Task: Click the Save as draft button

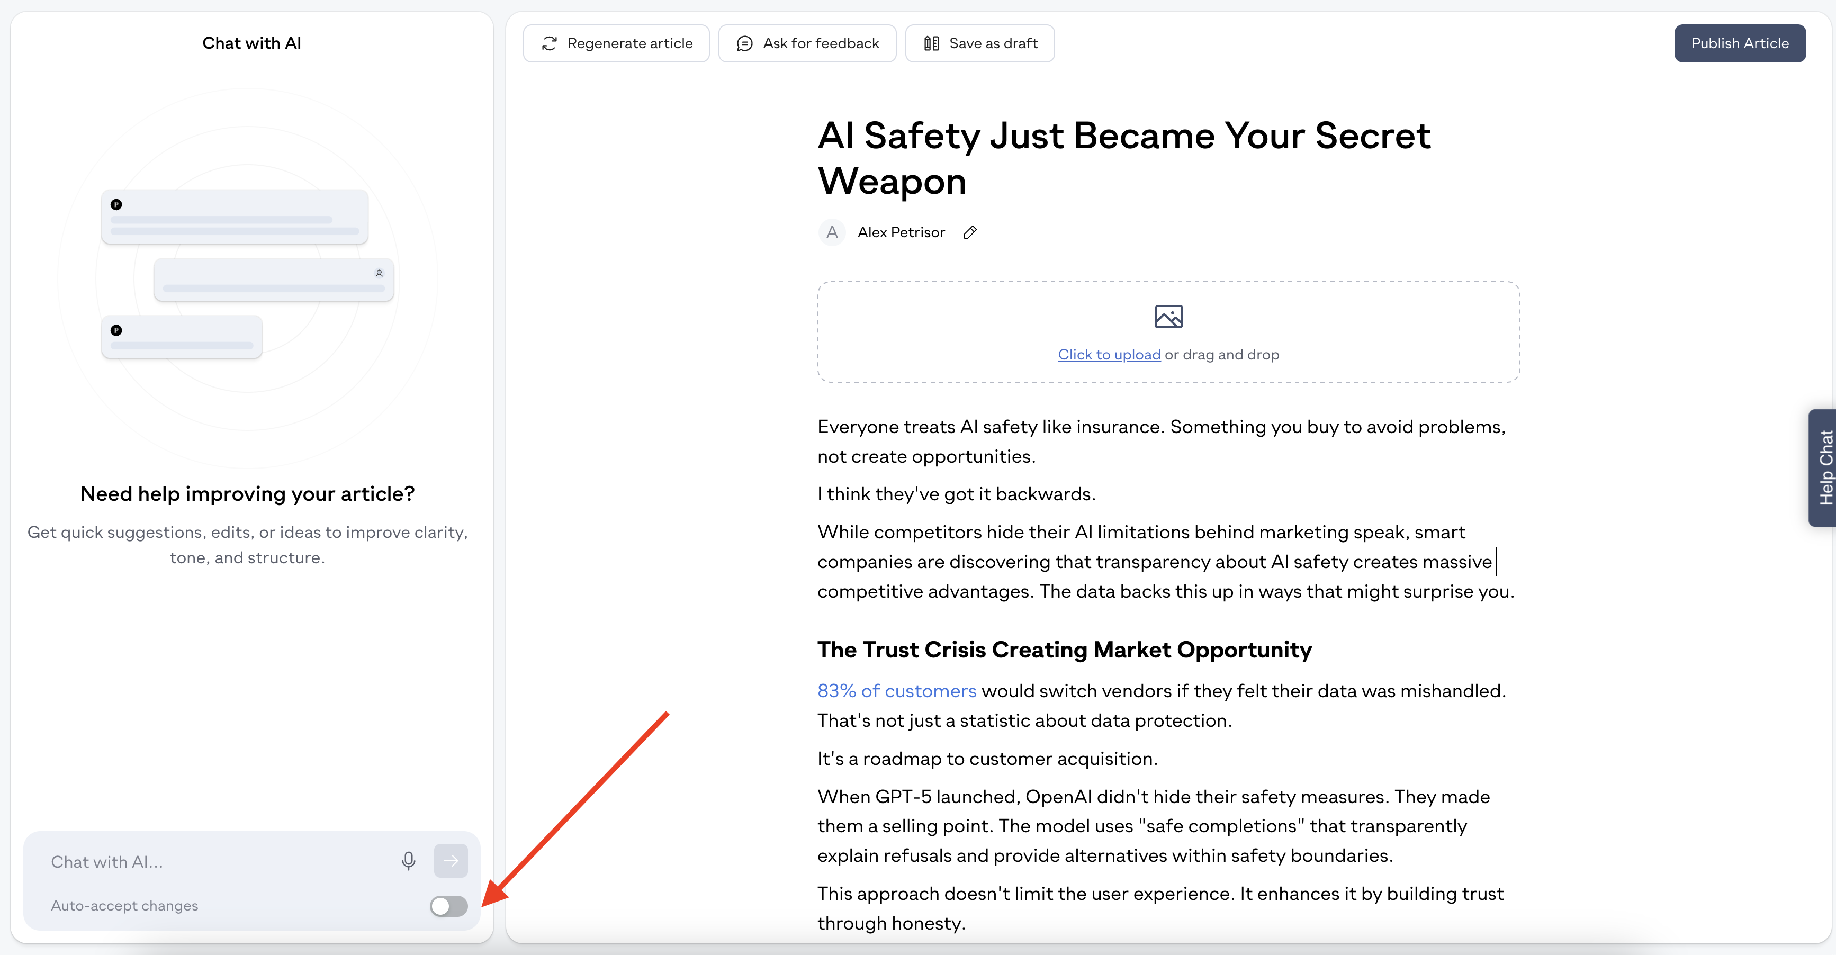Action: [979, 43]
